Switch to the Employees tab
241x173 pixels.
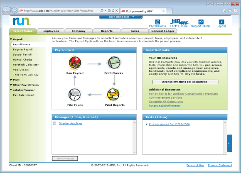tap(51, 31)
